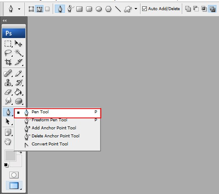Image resolution: width=219 pixels, height=194 pixels.
Task: Open geometry options dropdown beside Custom Shape
Action: 136,9
